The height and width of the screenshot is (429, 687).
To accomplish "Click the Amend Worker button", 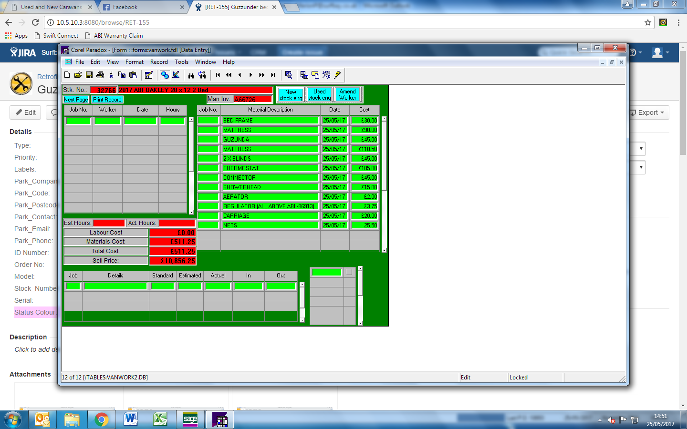I will point(348,94).
